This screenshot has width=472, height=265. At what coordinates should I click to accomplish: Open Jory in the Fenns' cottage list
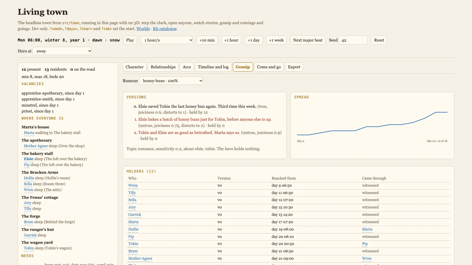[x=27, y=203]
